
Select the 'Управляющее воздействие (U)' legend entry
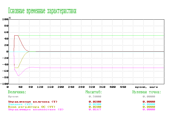click(36, 109)
